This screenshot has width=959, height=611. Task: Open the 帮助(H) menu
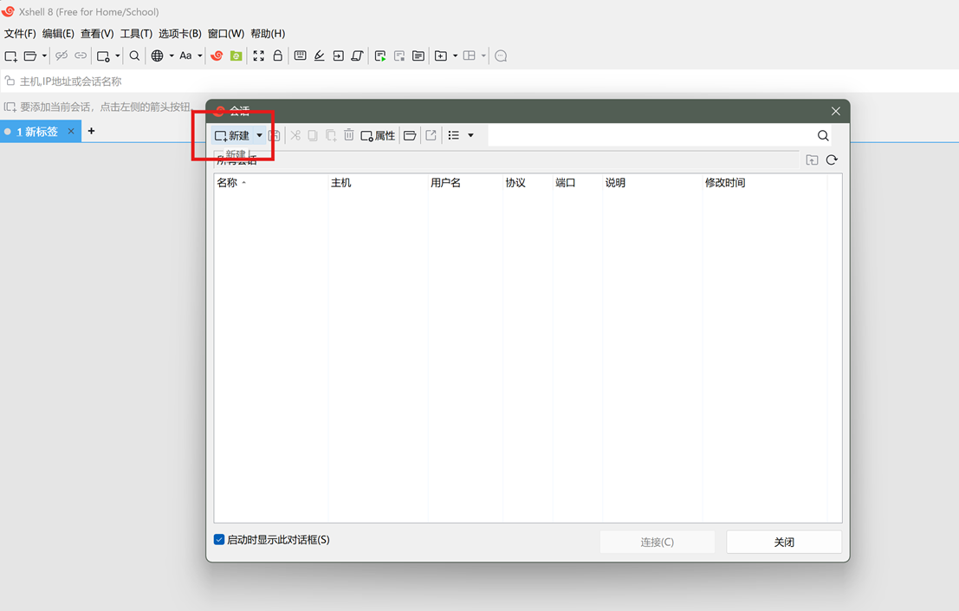pyautogui.click(x=268, y=34)
